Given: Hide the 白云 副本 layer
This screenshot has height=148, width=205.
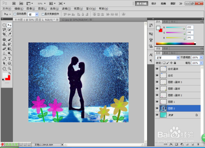Looking at the screenshot, I should click(x=157, y=69).
